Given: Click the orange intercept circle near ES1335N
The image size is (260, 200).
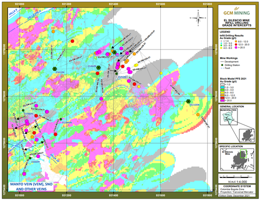Looking at the screenshot, I should click(198, 114).
